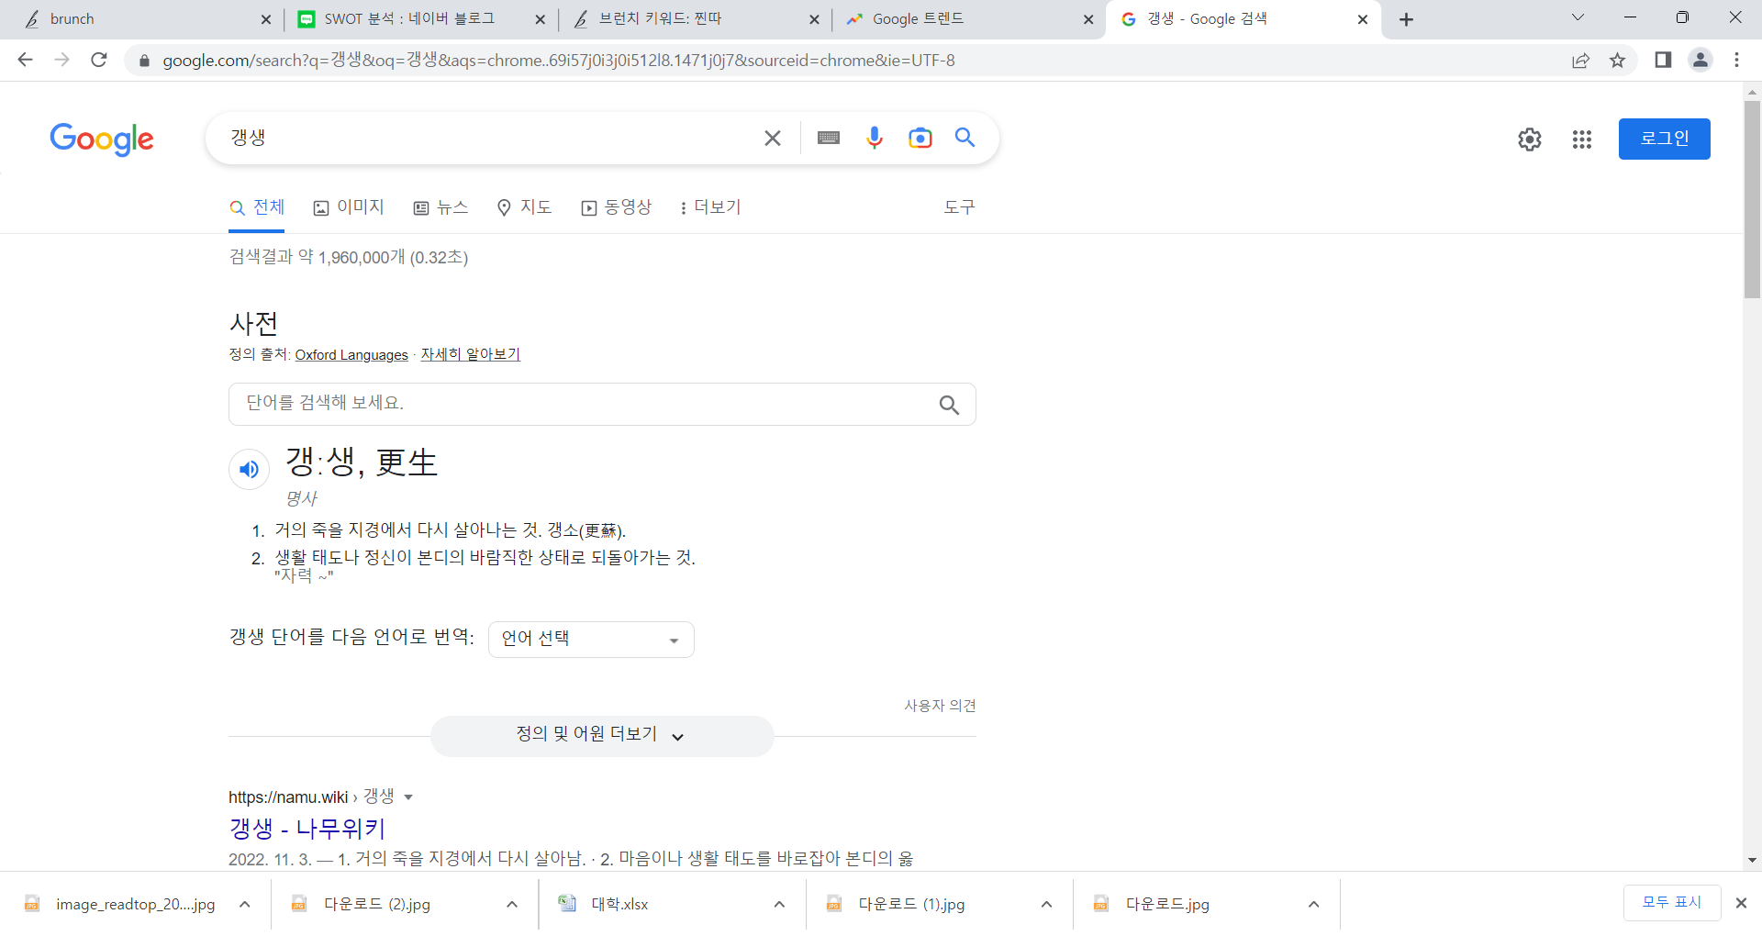Open quick settings gear icon
1762x936 pixels.
1529,139
